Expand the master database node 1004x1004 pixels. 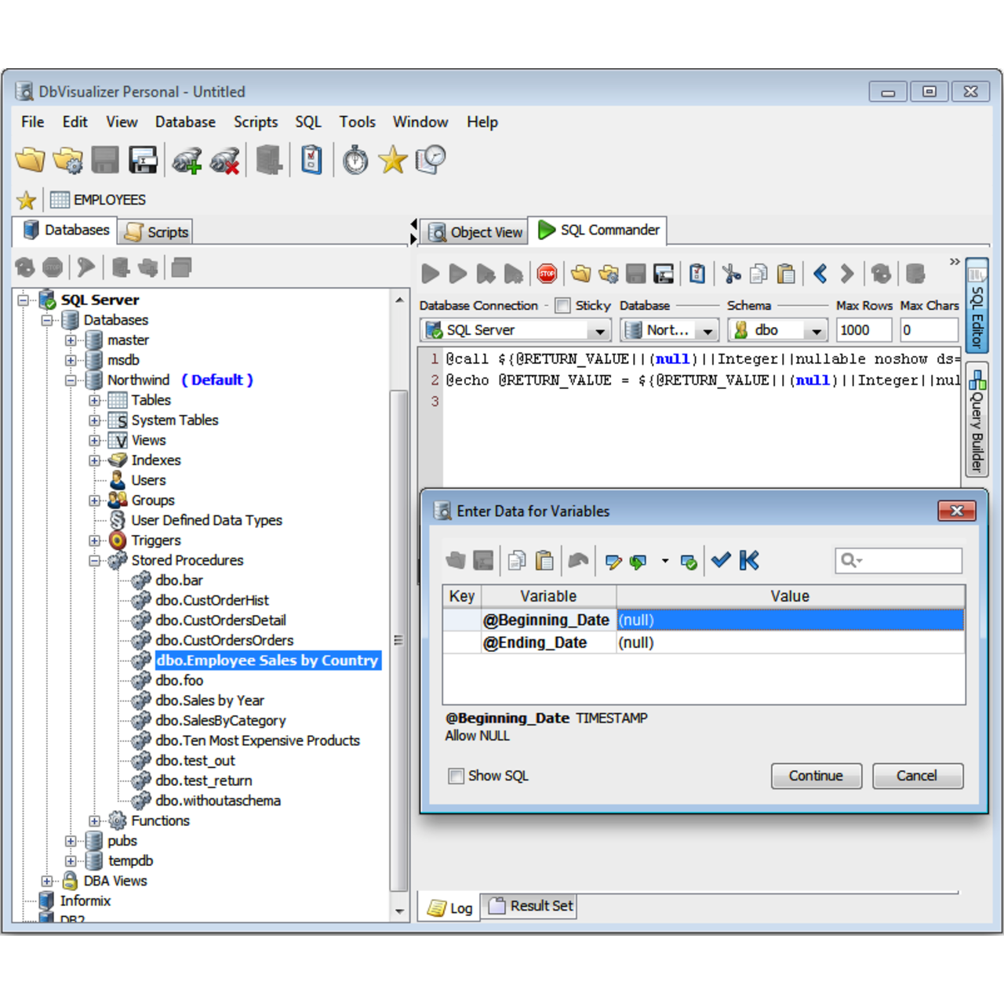coord(71,340)
